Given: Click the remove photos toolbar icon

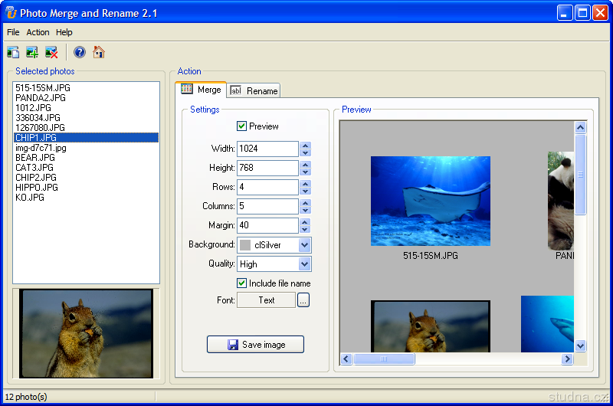Looking at the screenshot, I should 51,52.
